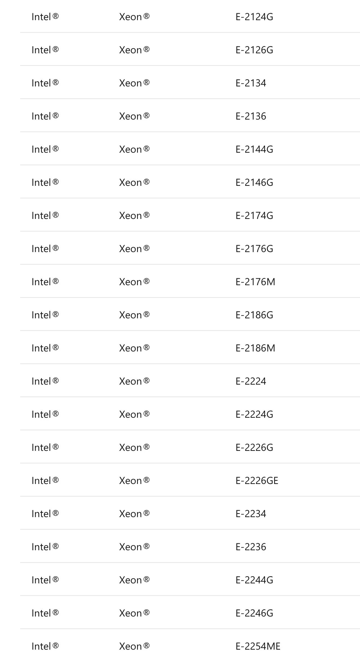Select the E-2176G table cell
Screen dimensions: 360x659
254,249
